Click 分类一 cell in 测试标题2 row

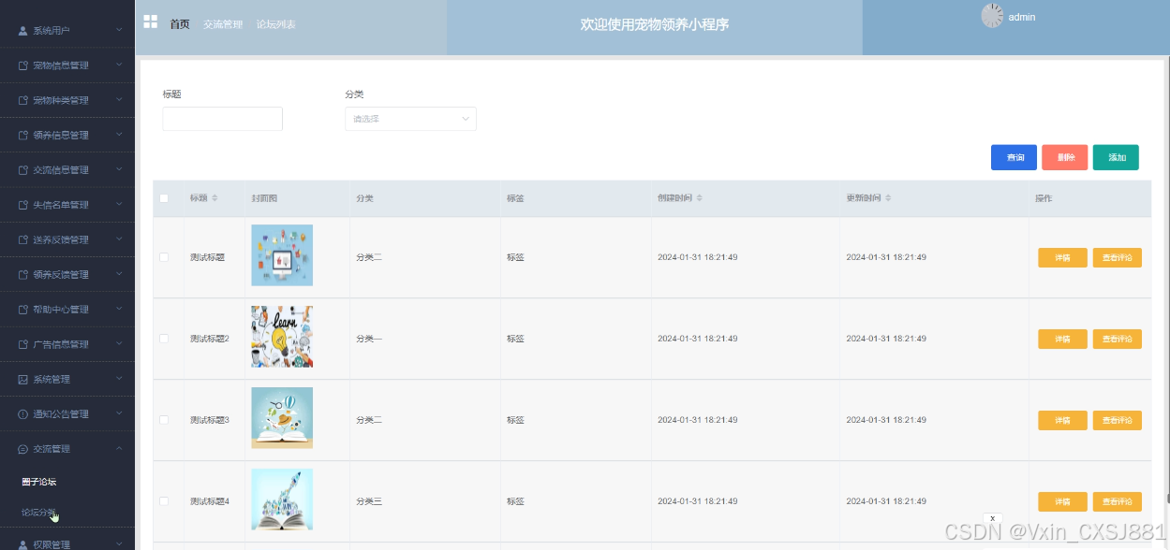coord(369,339)
